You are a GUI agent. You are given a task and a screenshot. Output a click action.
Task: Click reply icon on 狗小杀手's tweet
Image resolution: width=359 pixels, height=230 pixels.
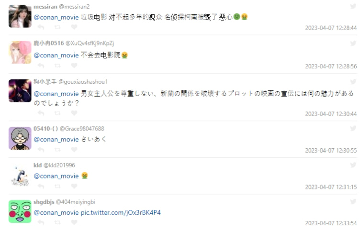point(41,113)
